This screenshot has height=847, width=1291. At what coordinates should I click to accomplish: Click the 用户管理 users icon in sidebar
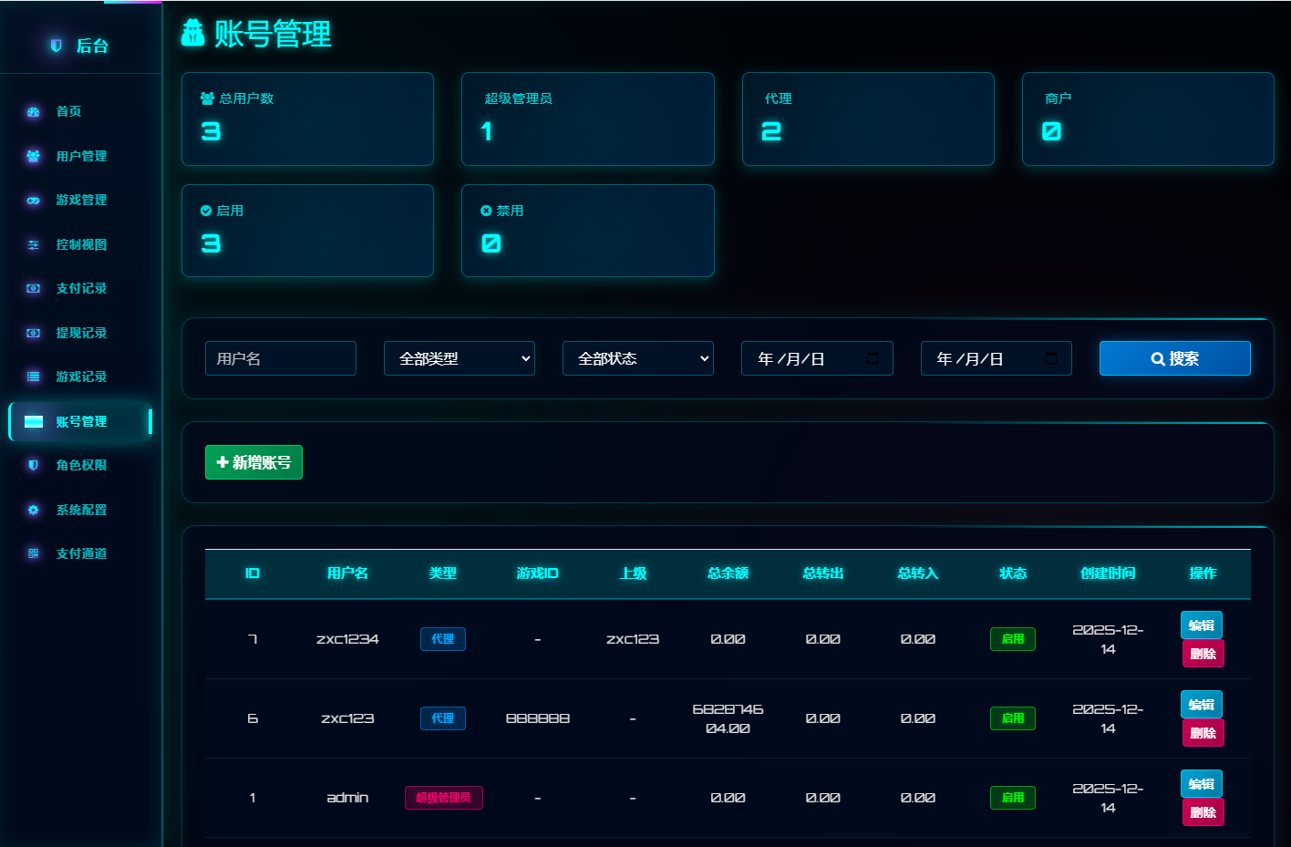coord(34,156)
